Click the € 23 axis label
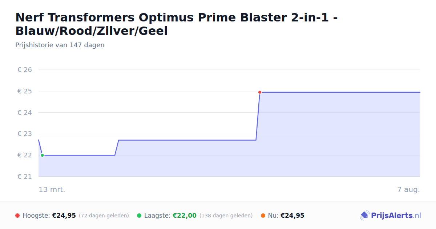This screenshot has height=229, width=436. click(x=25, y=134)
